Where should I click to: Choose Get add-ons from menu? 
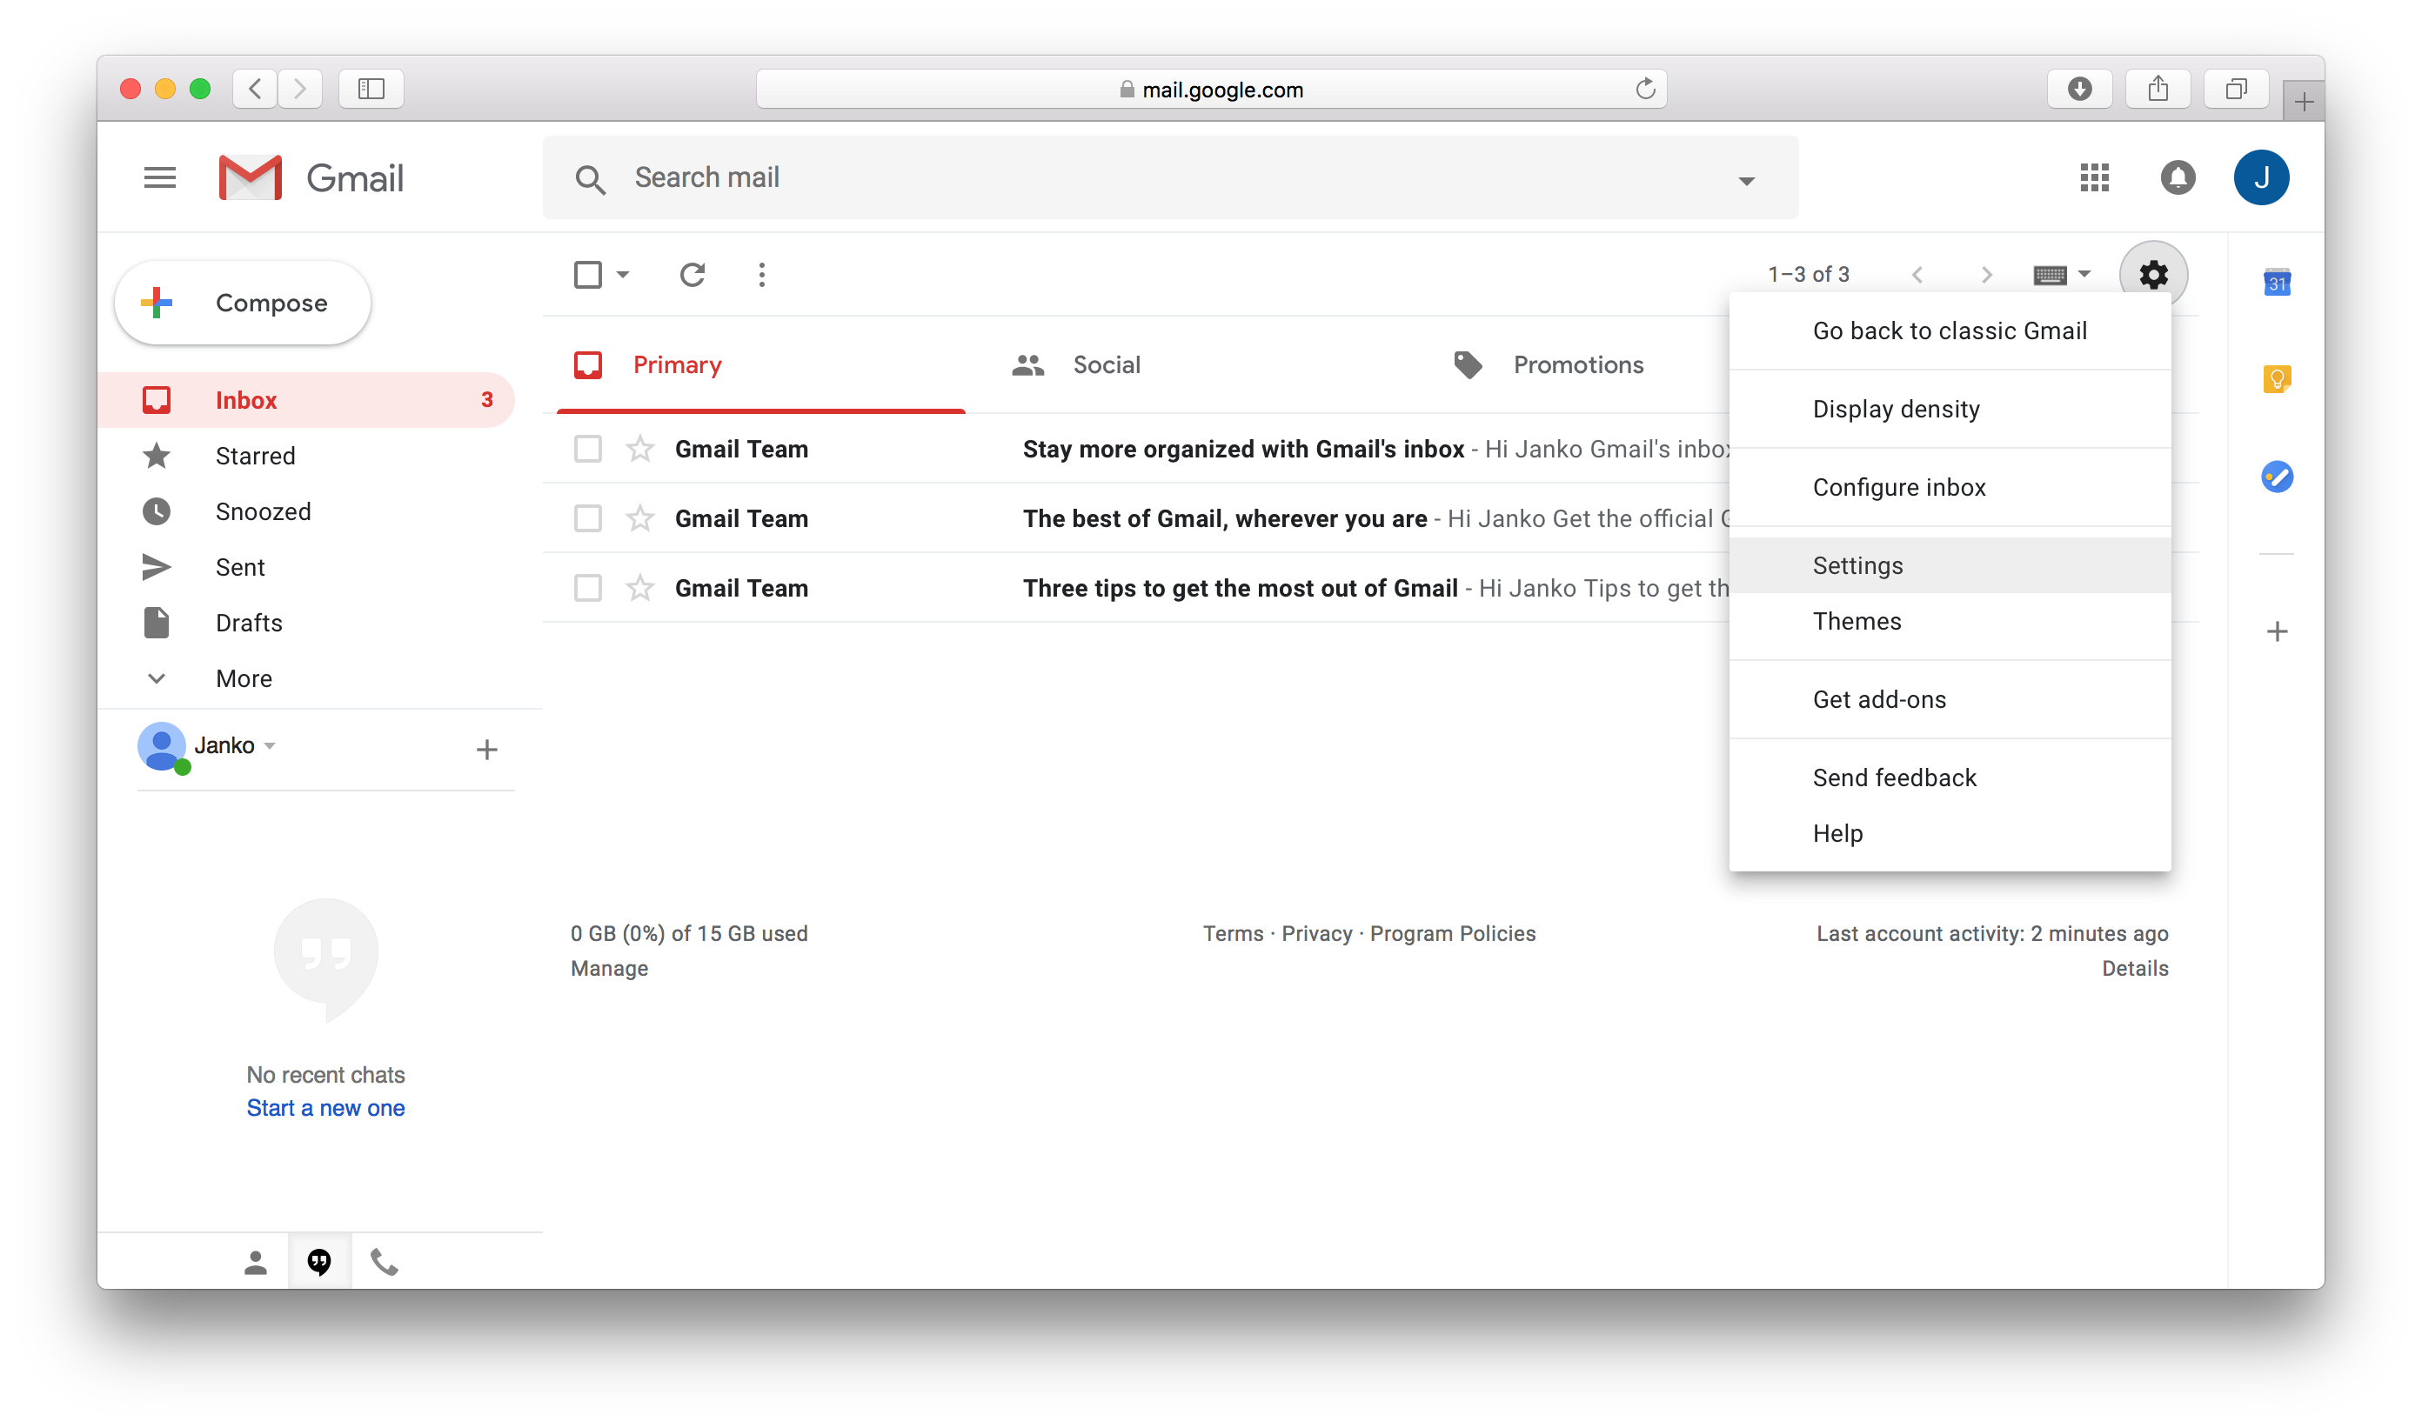[1950, 699]
